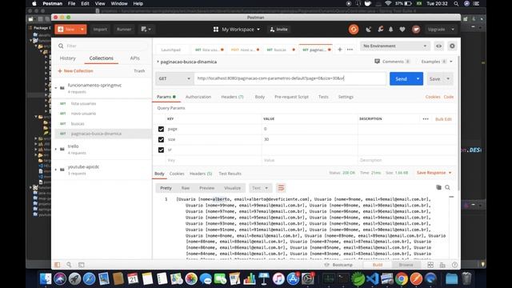
Task: Toggle sidebar icon in bottom bar
Action: pos(58,265)
